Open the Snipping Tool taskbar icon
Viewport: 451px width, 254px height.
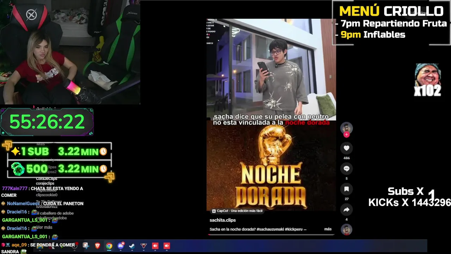(x=86, y=246)
